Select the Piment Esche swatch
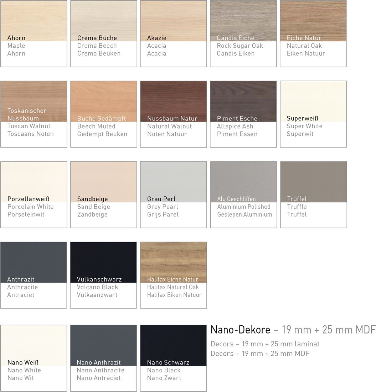Image resolution: width=376 pixels, height=392 pixels. (243, 102)
